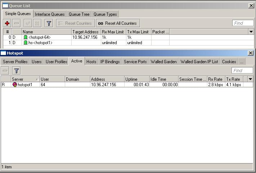The image size is (256, 173).
Task: Select hs-<hotspot1> queue name
Action: (40, 43)
